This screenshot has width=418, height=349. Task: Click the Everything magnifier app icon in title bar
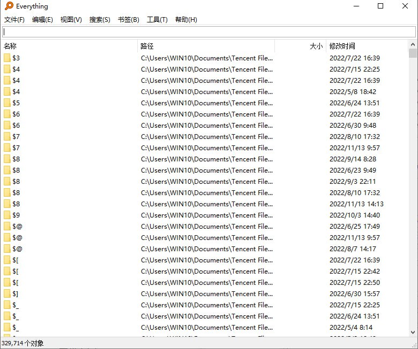[9, 6]
